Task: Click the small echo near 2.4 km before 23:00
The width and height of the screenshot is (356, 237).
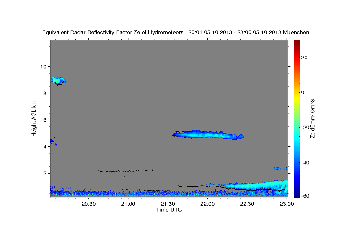Action: 280,168
